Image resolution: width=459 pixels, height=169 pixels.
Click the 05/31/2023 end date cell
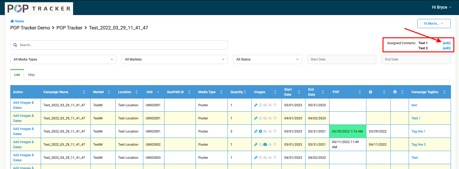pos(317,105)
